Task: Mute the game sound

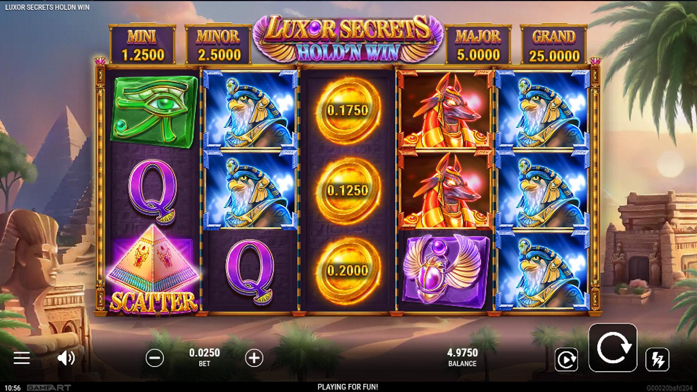Action: click(x=66, y=358)
